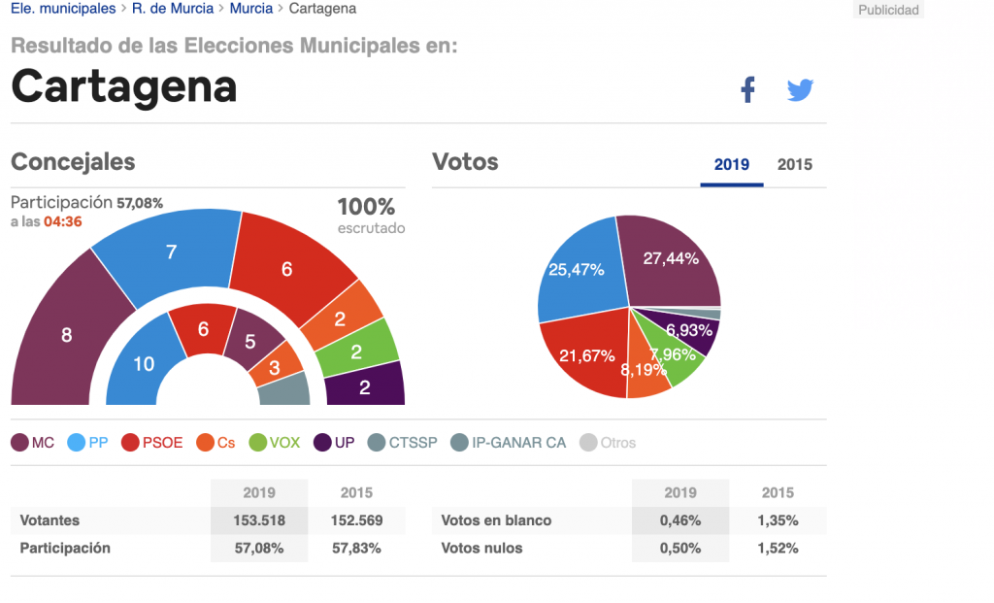Select the 21,67% PSOE pie slice
Viewport: 994px width, 603px height.
pyautogui.click(x=586, y=355)
